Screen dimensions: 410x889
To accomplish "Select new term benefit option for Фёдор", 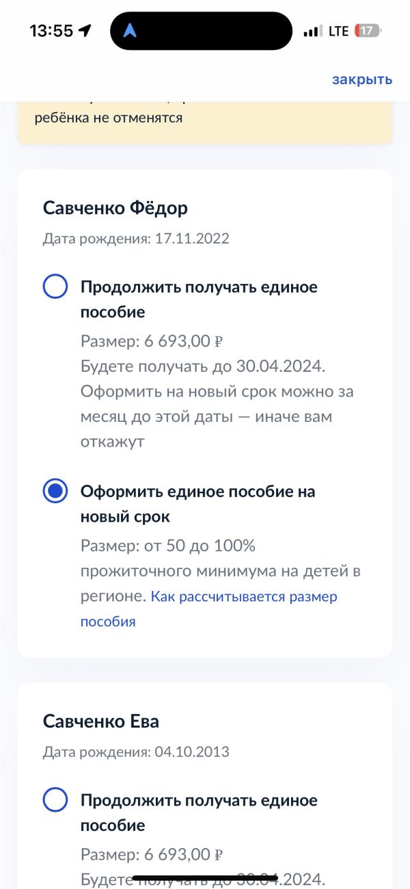I will click(55, 492).
